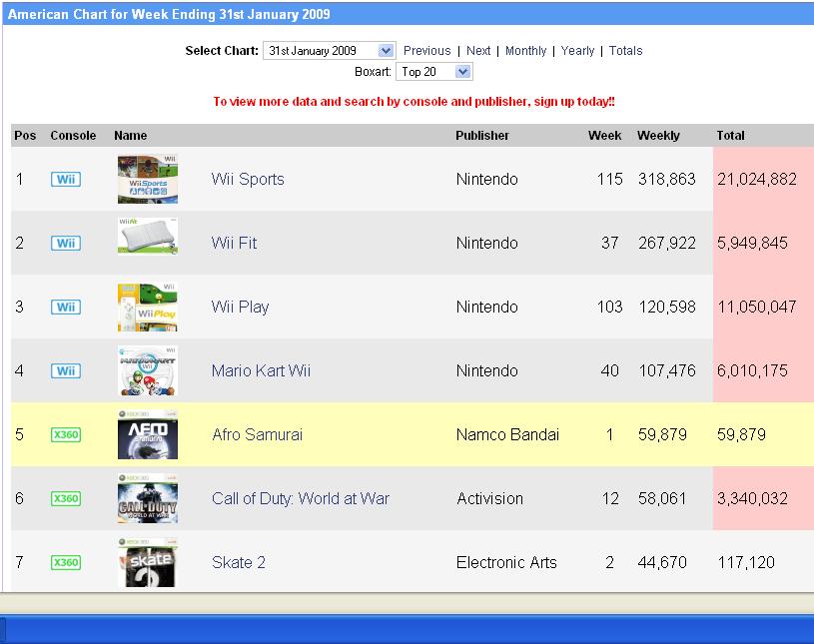Open the Call of Duty: World at War link
814x644 pixels.
point(301,498)
